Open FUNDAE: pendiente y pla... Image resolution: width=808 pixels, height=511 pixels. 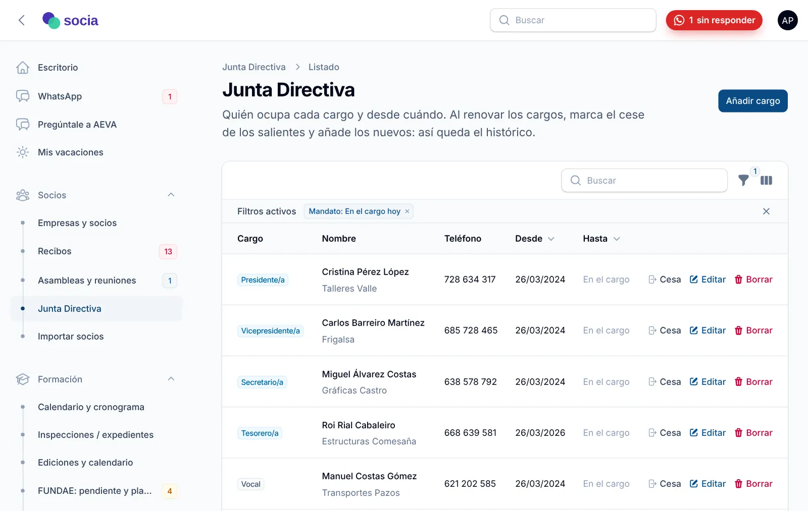tap(96, 491)
